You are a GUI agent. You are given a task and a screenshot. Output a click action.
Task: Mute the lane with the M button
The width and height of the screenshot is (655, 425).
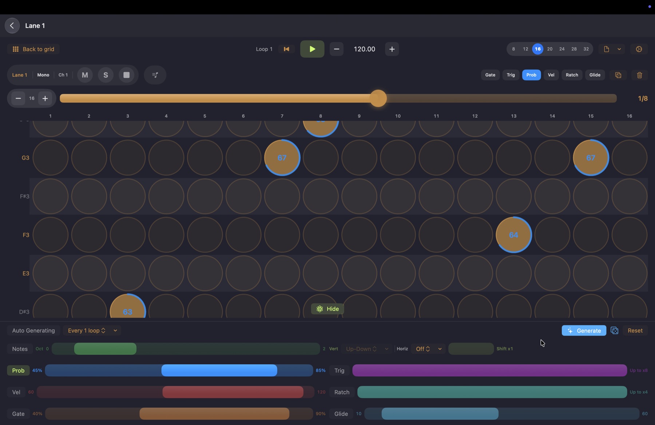(x=85, y=75)
